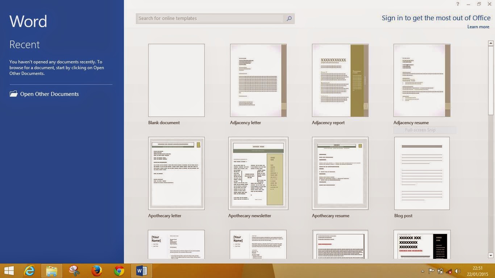Click the network status tray icon
Screen dimensions: 495x278
coord(449,271)
